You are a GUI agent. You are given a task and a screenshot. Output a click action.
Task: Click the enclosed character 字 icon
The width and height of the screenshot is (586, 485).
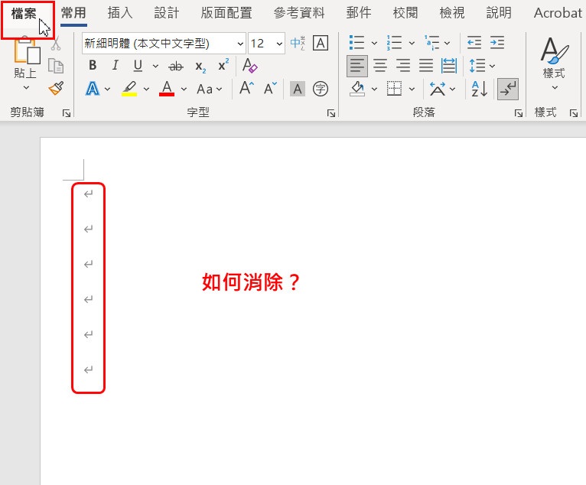coord(321,89)
